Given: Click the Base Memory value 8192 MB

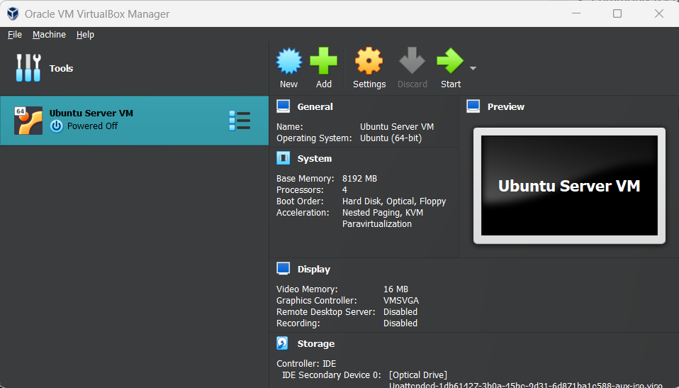Looking at the screenshot, I should click(359, 179).
